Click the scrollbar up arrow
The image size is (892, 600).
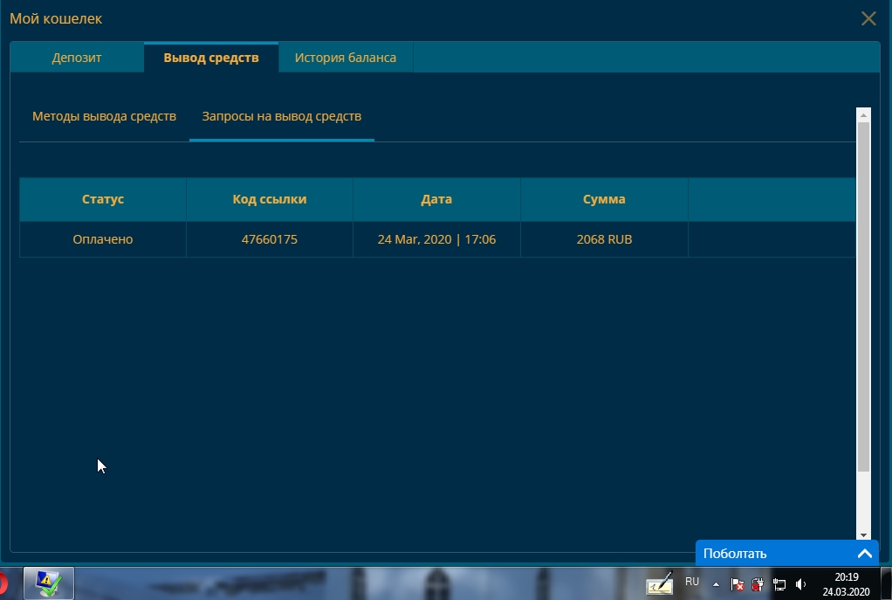863,114
